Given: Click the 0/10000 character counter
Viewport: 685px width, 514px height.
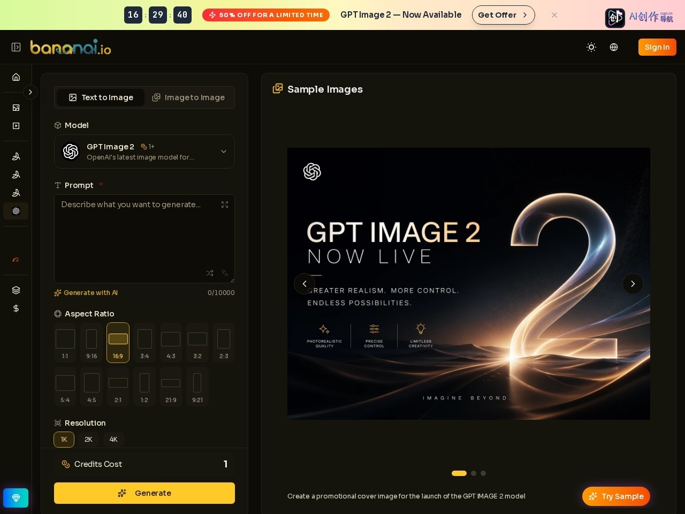Looking at the screenshot, I should (221, 293).
